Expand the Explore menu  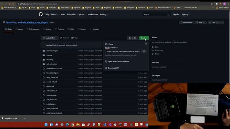coord(82,14)
